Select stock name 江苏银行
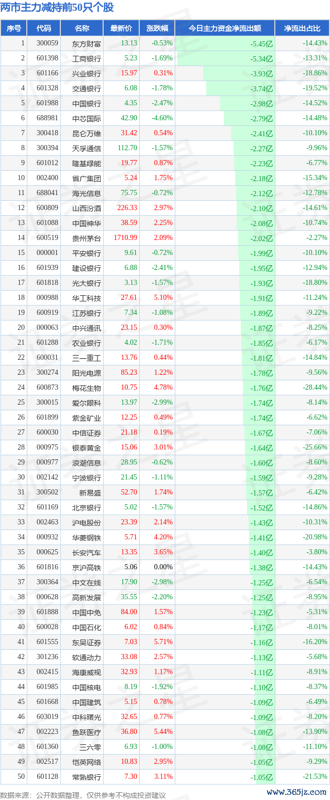Image resolution: width=330 pixels, height=800 pixels. pyautogui.click(x=87, y=313)
